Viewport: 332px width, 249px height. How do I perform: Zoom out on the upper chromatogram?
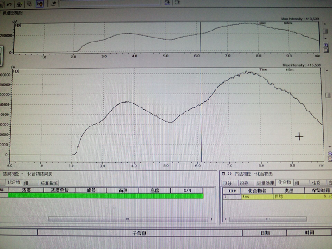(326, 50)
